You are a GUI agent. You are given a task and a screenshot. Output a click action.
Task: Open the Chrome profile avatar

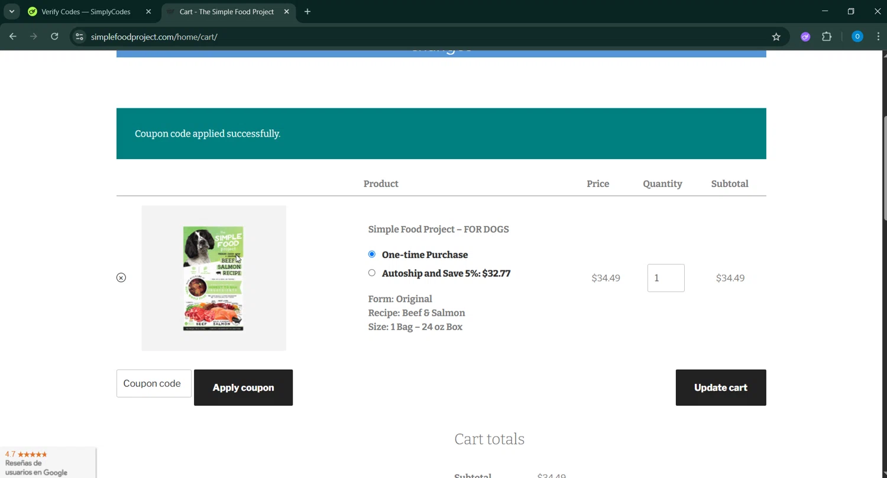click(857, 37)
